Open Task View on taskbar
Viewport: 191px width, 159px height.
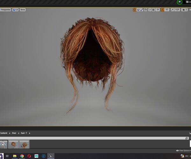pos(7,156)
